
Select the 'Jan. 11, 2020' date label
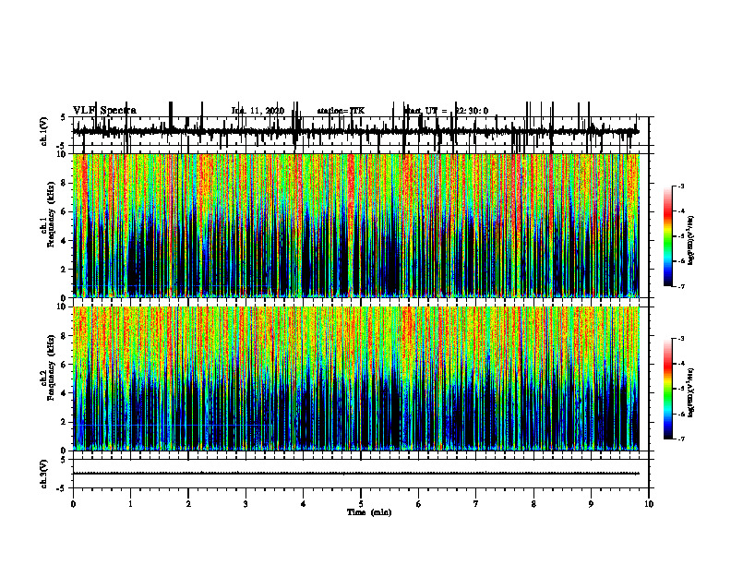(258, 111)
